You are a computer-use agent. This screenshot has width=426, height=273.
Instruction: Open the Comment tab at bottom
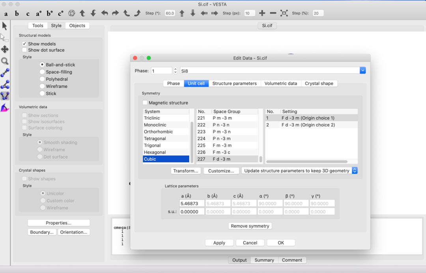click(x=292, y=260)
